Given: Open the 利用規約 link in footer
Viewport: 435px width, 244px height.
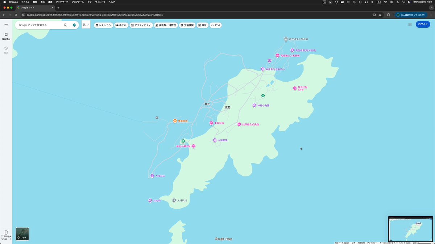Looking at the screenshot, I should [x=361, y=243].
